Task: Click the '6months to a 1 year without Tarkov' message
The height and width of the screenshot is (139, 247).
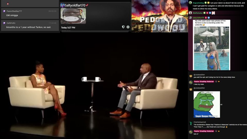Action: click(x=29, y=27)
